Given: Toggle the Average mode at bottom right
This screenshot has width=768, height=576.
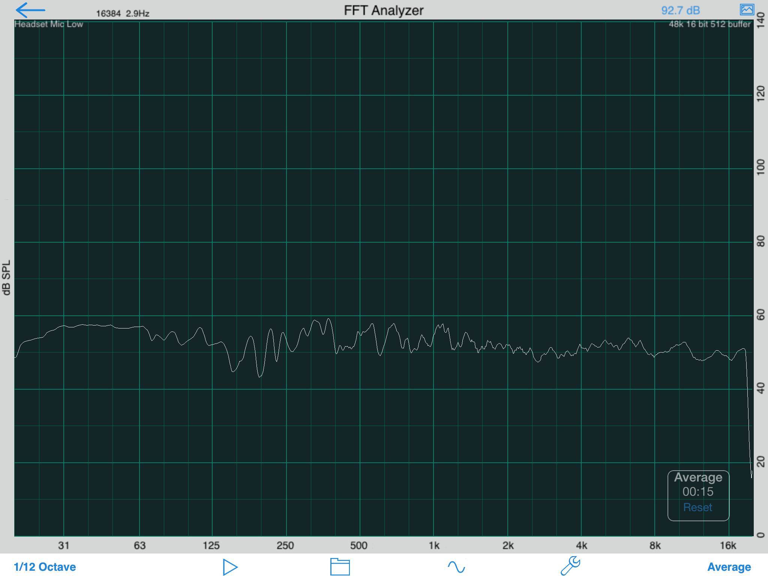Looking at the screenshot, I should coord(729,567).
